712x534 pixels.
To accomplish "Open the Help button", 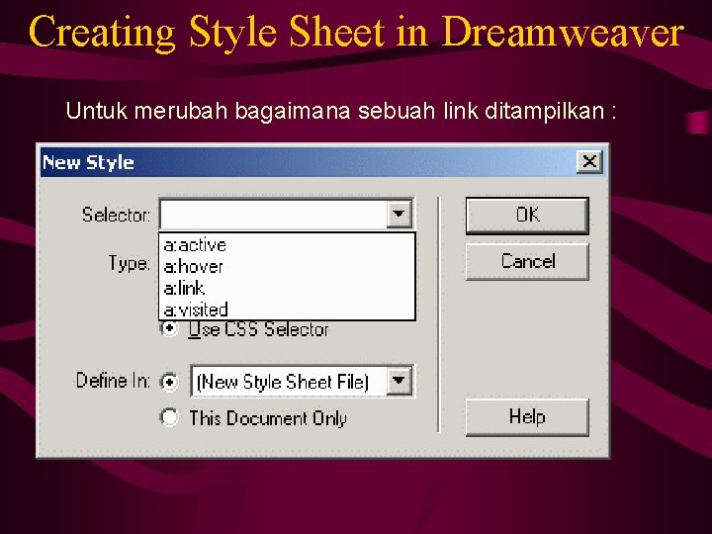I will pos(527,417).
